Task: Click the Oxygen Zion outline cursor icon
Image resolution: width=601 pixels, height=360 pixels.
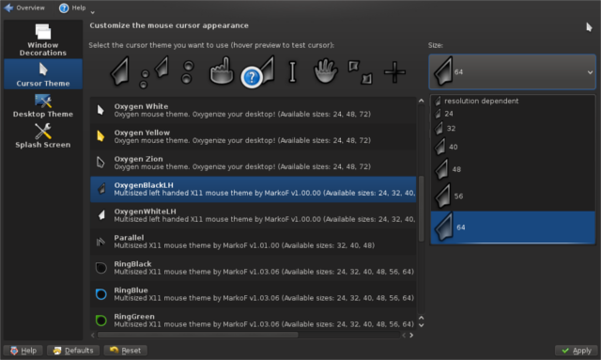Action: pyautogui.click(x=100, y=163)
